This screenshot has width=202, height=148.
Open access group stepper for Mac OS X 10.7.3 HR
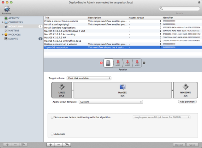coord(161,37)
